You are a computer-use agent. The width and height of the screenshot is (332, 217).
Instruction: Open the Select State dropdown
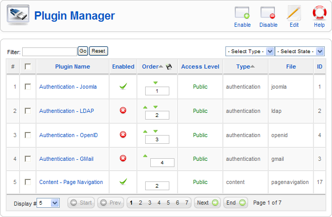pyautogui.click(x=300, y=51)
